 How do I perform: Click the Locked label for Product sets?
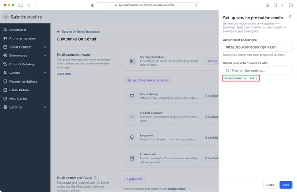[212, 158]
